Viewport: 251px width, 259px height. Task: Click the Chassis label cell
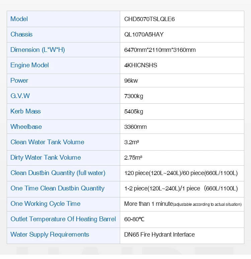(x=21, y=34)
